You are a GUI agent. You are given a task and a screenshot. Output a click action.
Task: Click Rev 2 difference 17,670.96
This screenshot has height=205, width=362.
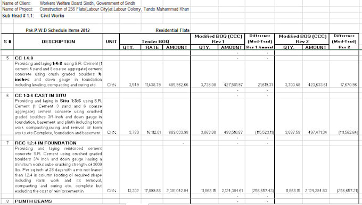pyautogui.click(x=348, y=85)
